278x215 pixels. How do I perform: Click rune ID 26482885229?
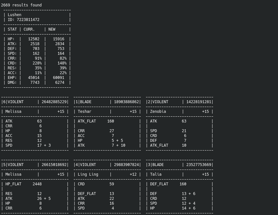pyautogui.click(x=54, y=102)
